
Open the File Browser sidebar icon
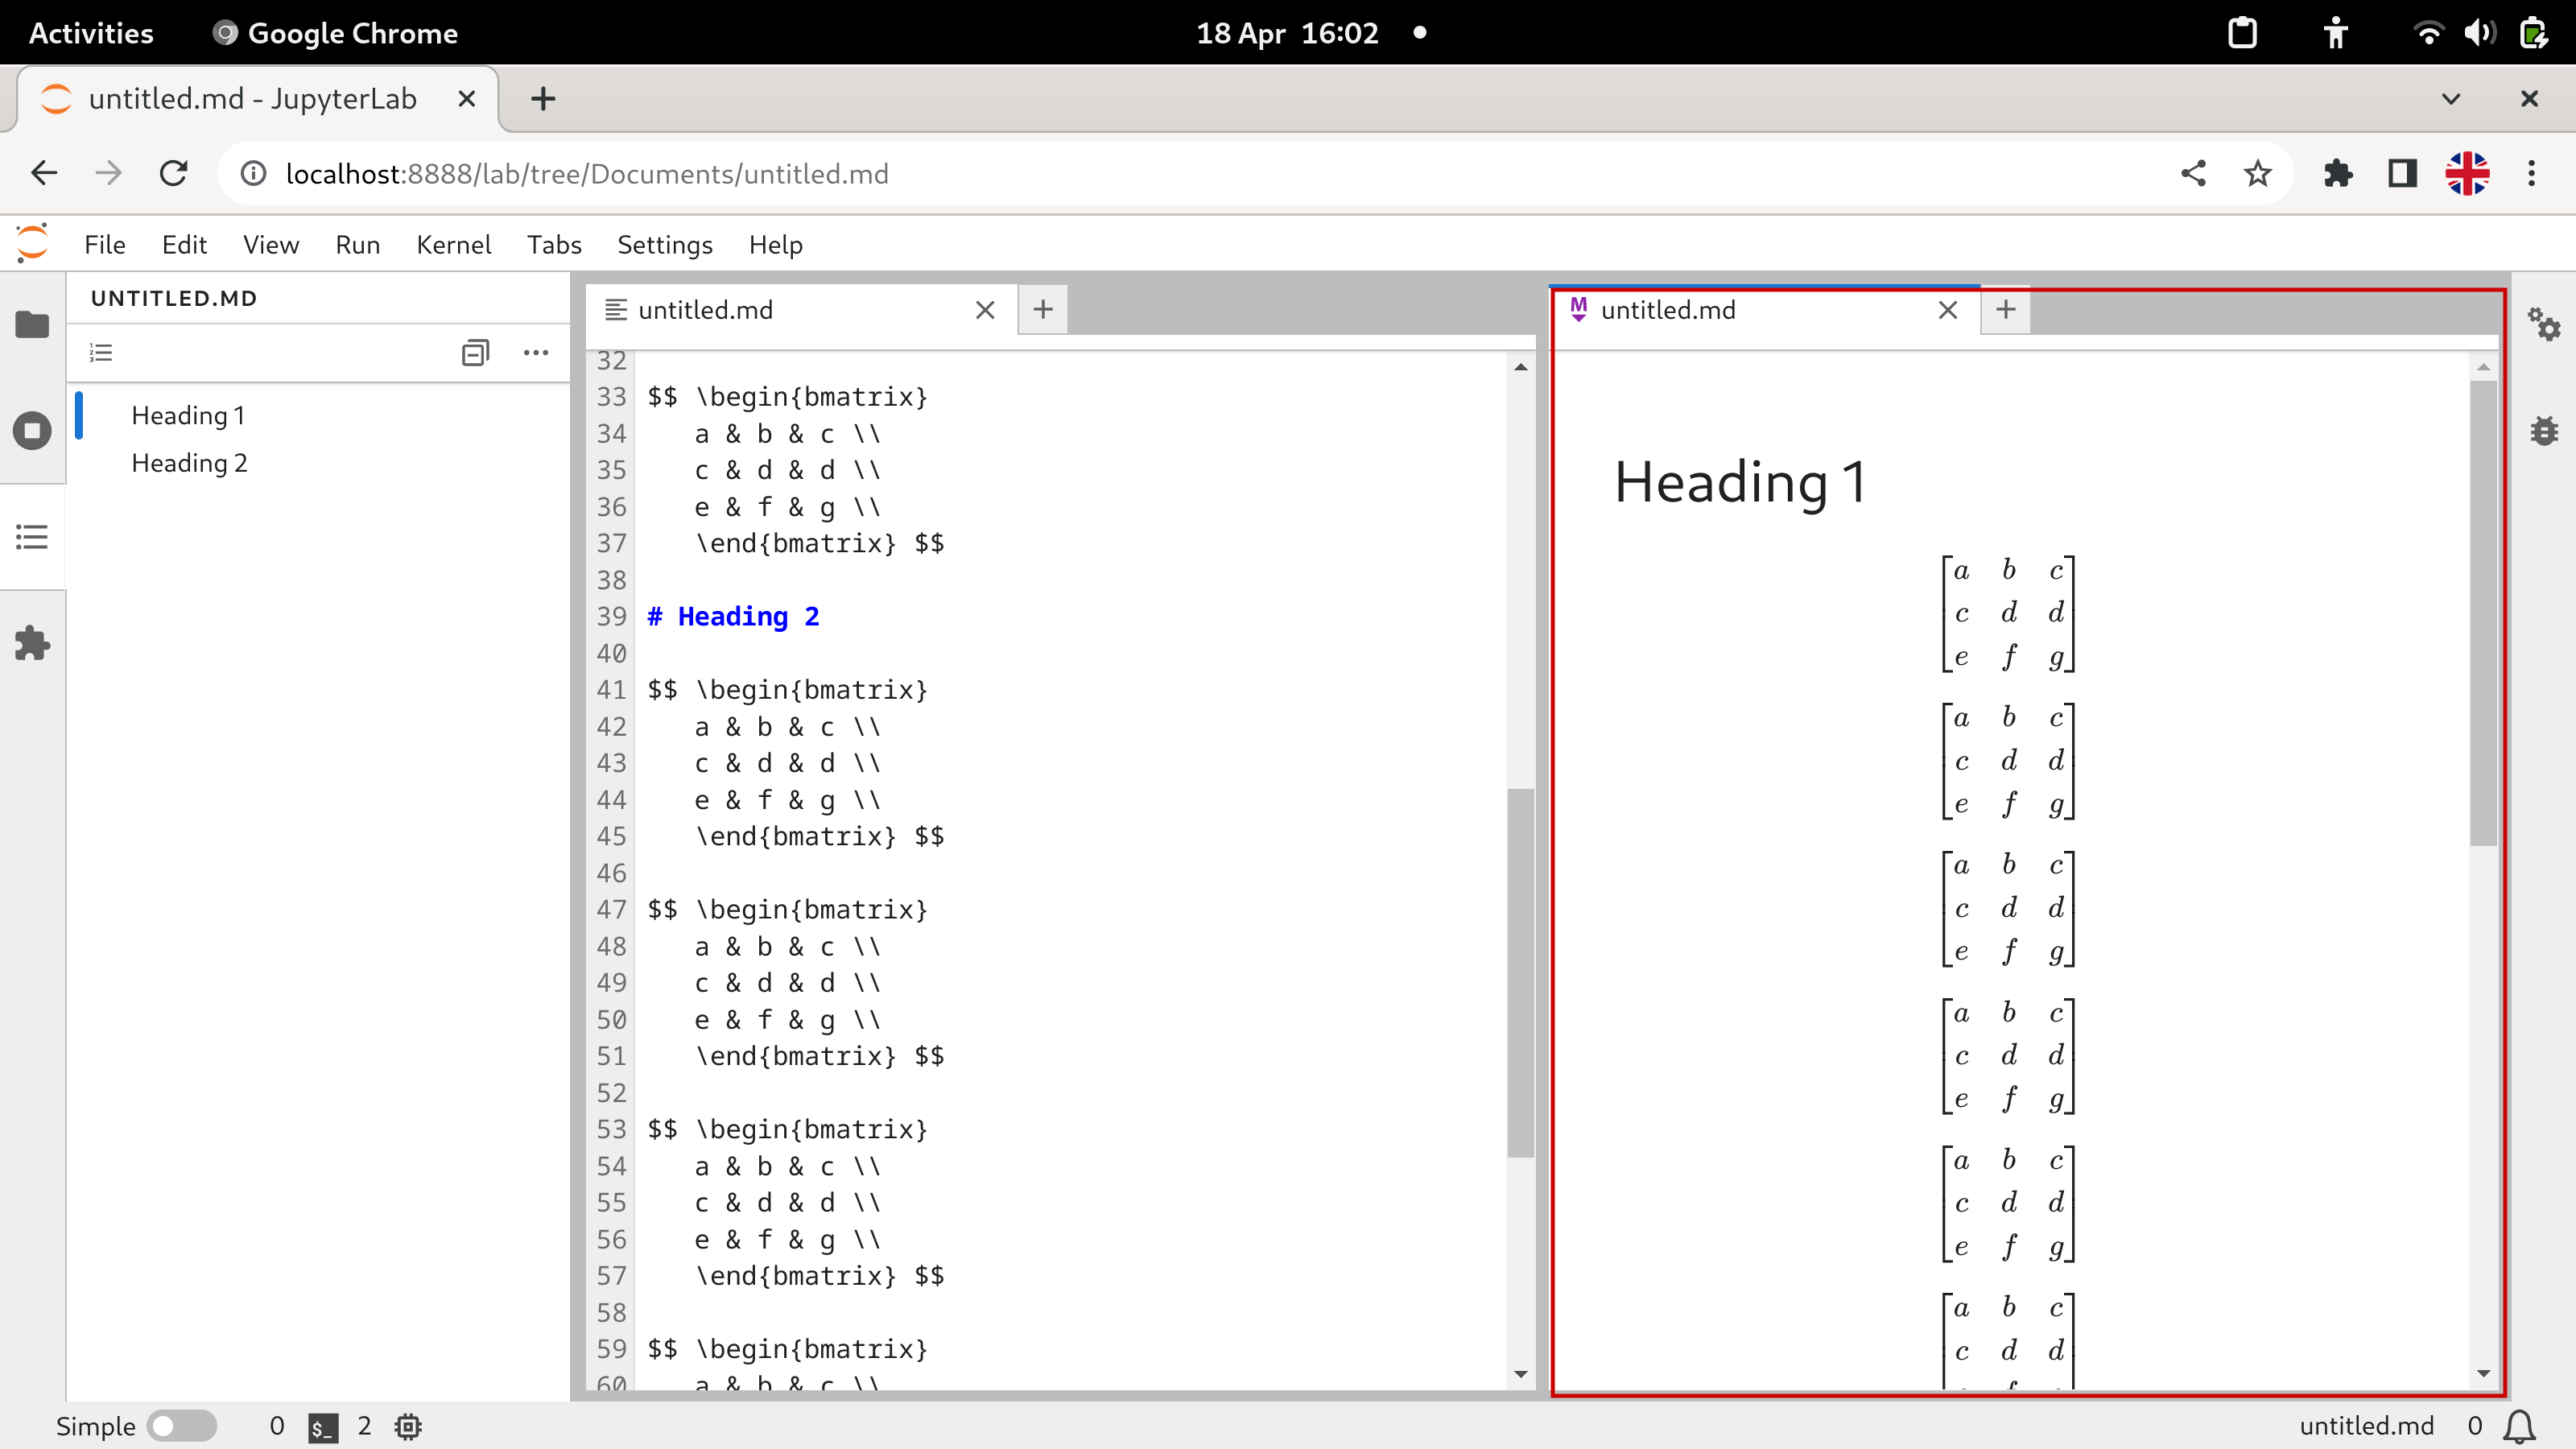pyautogui.click(x=32, y=325)
